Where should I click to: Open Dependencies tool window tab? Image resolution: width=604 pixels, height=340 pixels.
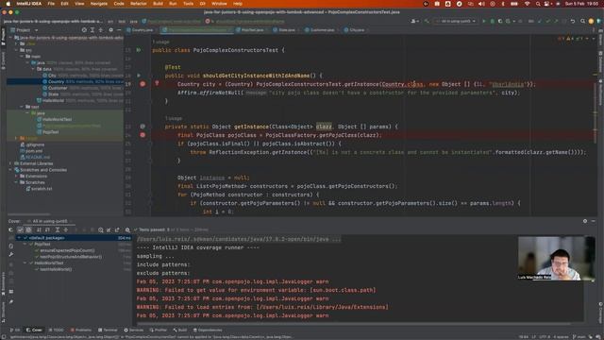[x=208, y=330]
